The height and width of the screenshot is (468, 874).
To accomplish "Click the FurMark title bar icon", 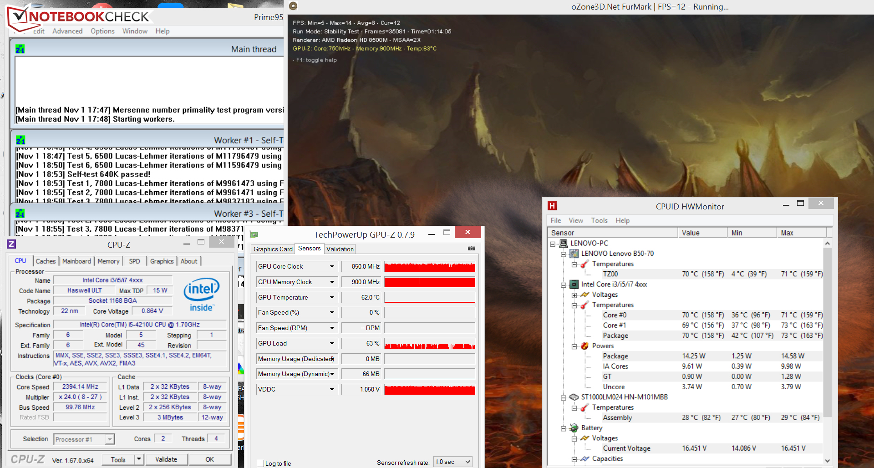I will click(x=293, y=6).
